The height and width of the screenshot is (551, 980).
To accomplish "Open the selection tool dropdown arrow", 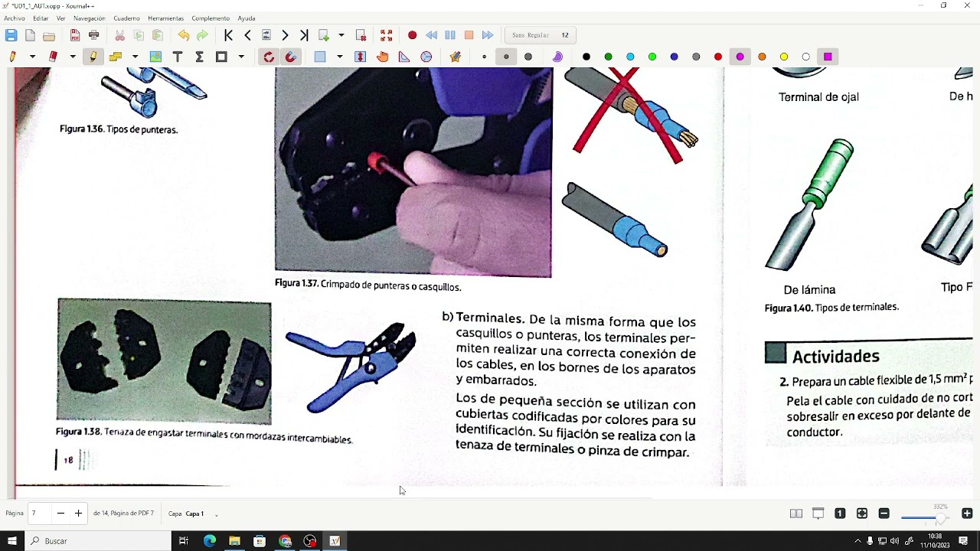I will click(340, 57).
